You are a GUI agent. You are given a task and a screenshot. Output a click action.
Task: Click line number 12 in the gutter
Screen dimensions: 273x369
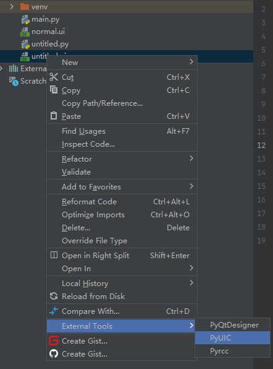pos(261,145)
